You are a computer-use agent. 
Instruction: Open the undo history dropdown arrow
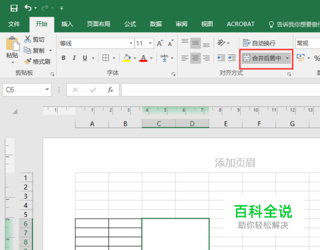tap(36, 8)
